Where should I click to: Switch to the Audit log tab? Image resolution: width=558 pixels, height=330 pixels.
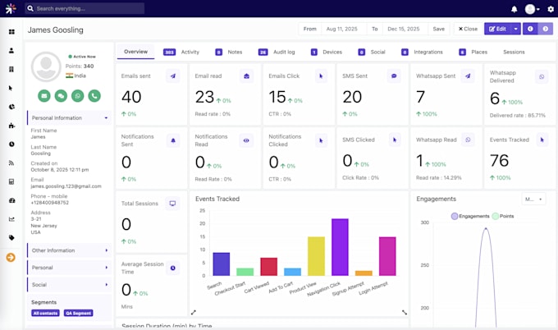[x=277, y=52]
